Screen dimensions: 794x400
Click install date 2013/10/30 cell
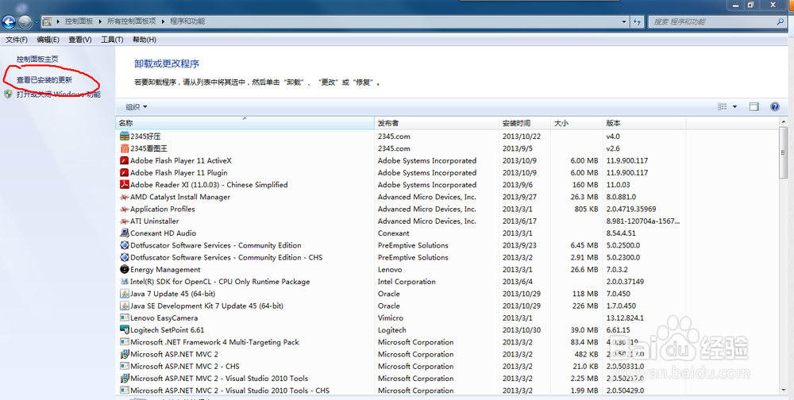point(522,330)
